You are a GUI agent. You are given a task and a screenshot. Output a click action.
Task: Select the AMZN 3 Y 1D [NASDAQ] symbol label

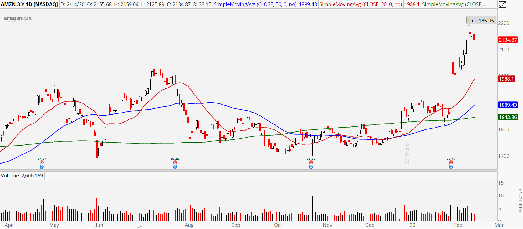pos(29,4)
